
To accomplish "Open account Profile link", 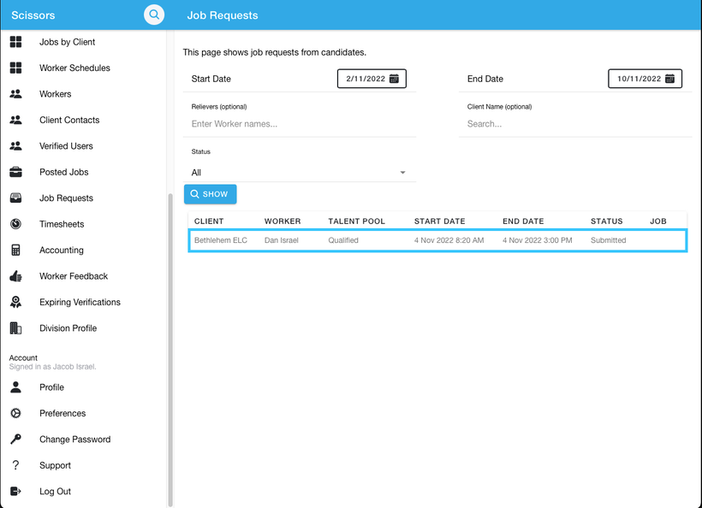I will click(51, 387).
